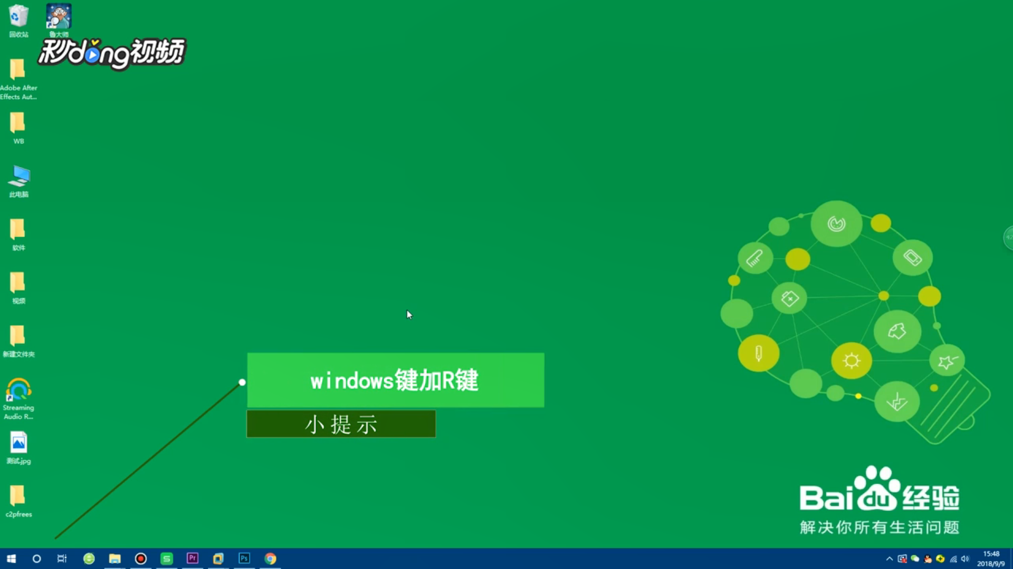Click the red record button taskbar icon
Image resolution: width=1013 pixels, height=569 pixels.
pyautogui.click(x=140, y=558)
